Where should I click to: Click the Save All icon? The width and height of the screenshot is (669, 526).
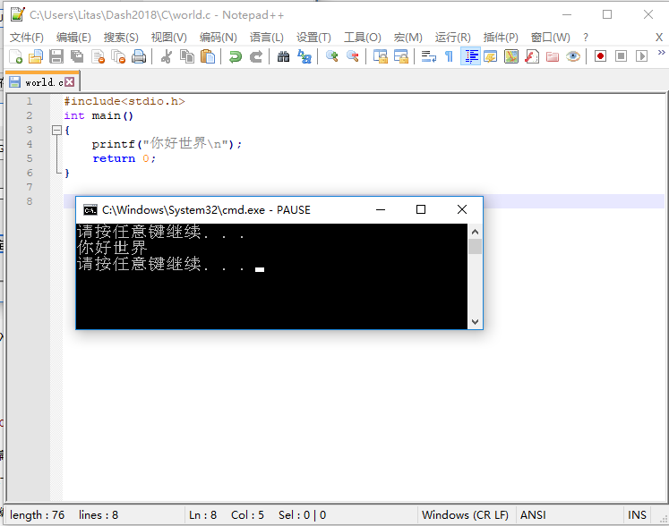[77, 56]
